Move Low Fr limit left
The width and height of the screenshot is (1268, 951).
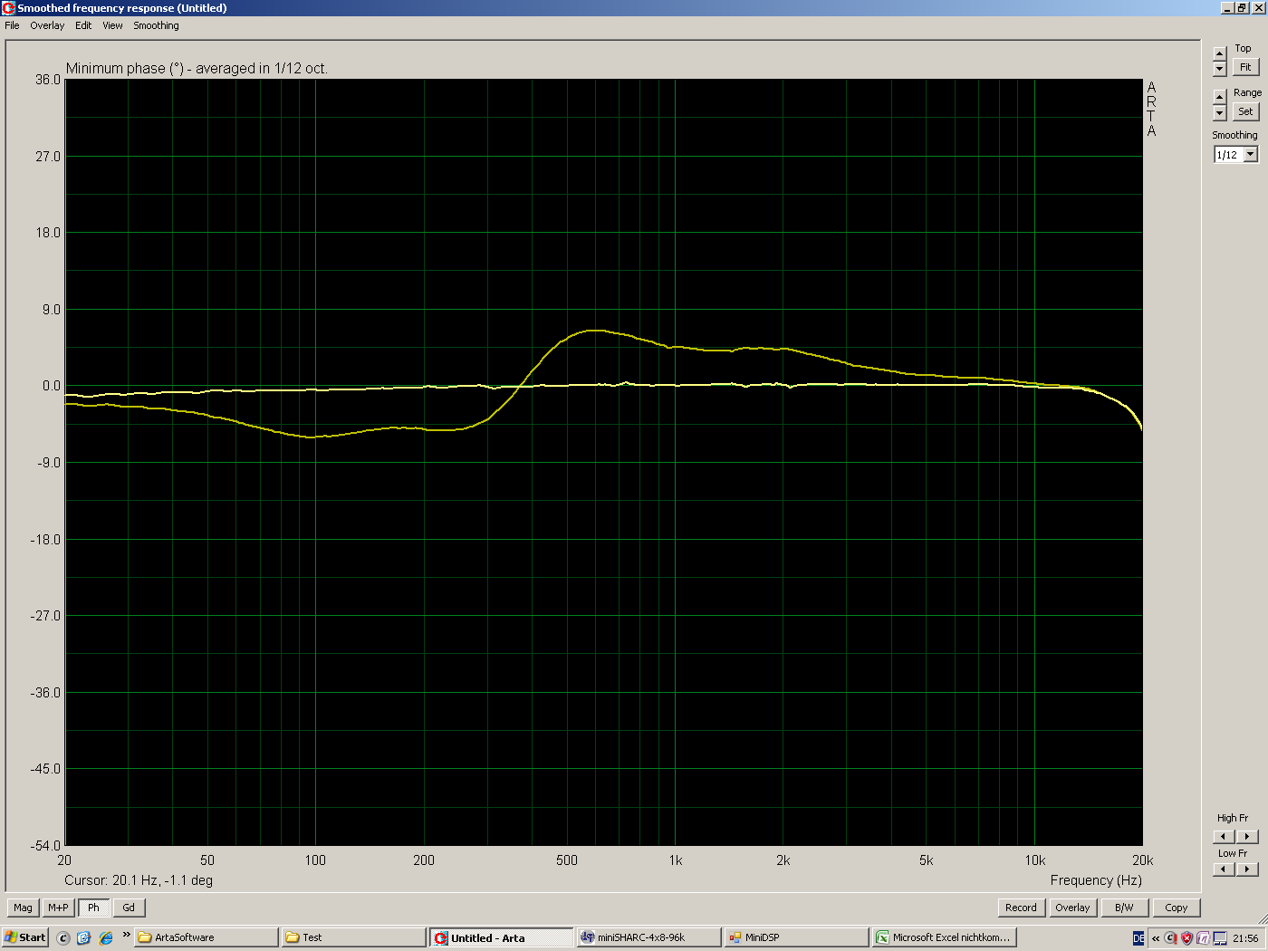coord(1224,869)
